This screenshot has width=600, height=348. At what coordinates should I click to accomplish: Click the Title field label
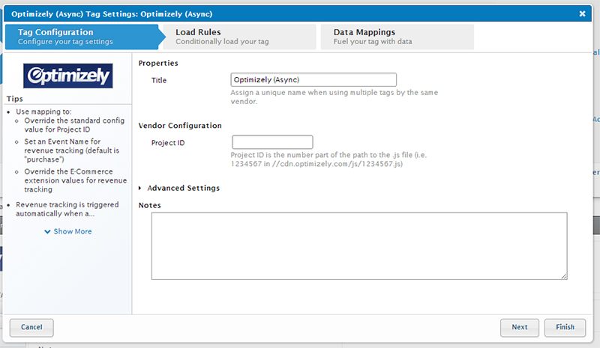[x=159, y=80]
